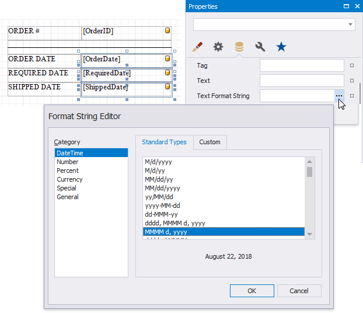Click the Tag property marker square
The width and height of the screenshot is (363, 313).
point(352,66)
